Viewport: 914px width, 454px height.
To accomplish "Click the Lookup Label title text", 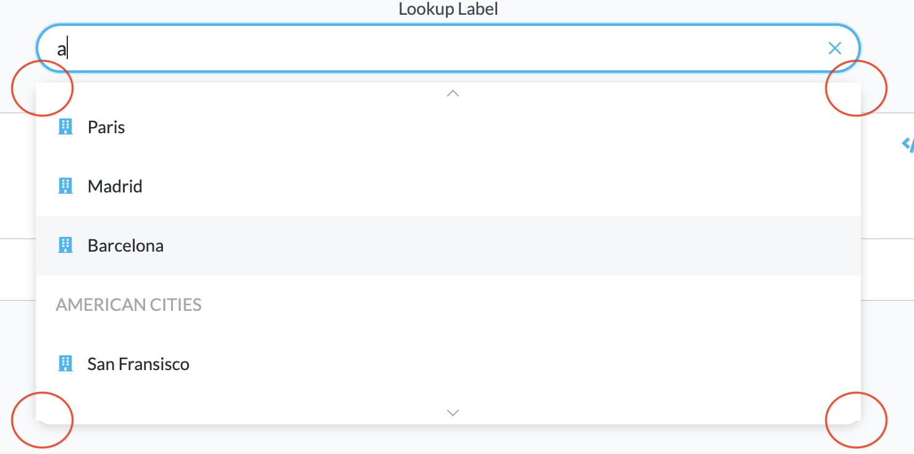I will point(448,9).
